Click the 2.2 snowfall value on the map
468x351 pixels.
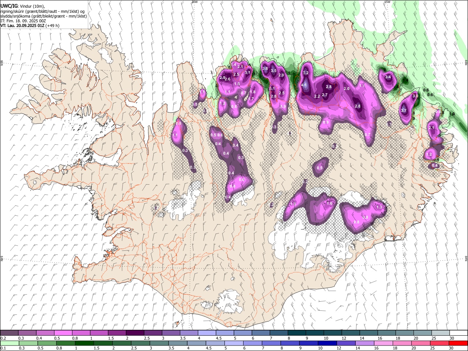(x=317, y=96)
